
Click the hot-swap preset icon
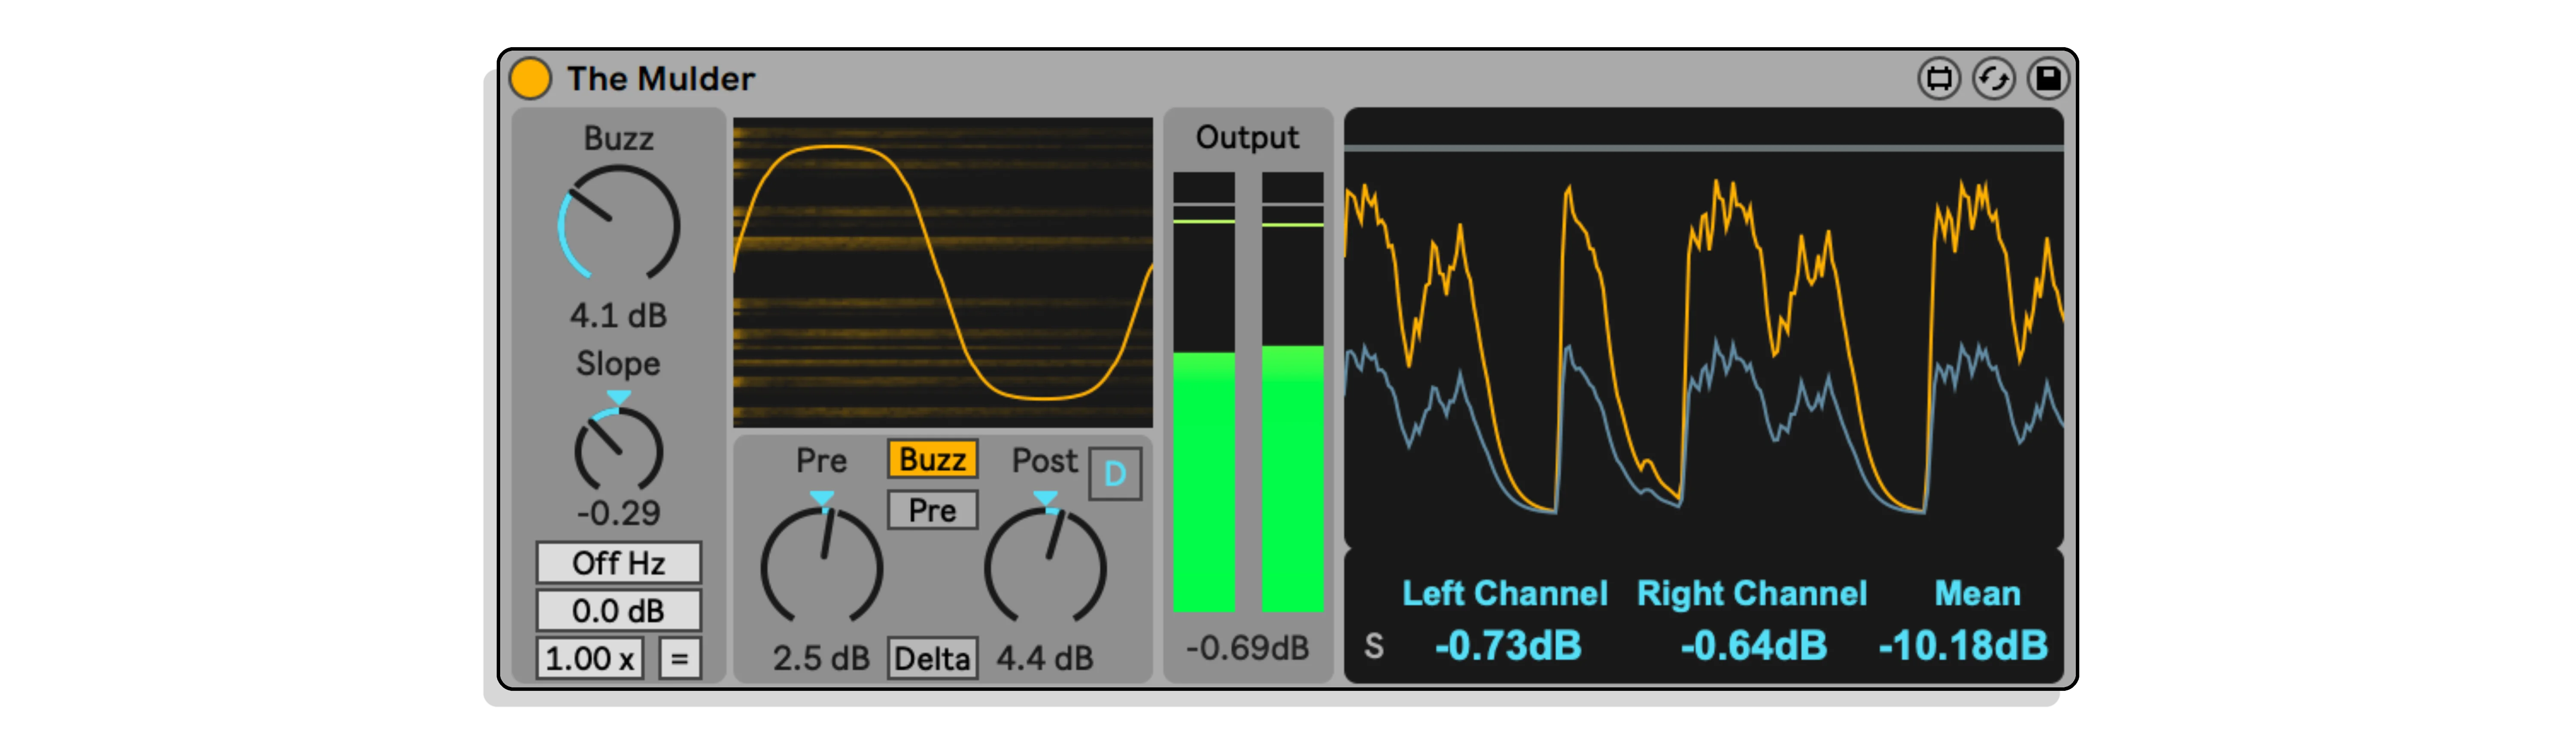(x=1993, y=78)
